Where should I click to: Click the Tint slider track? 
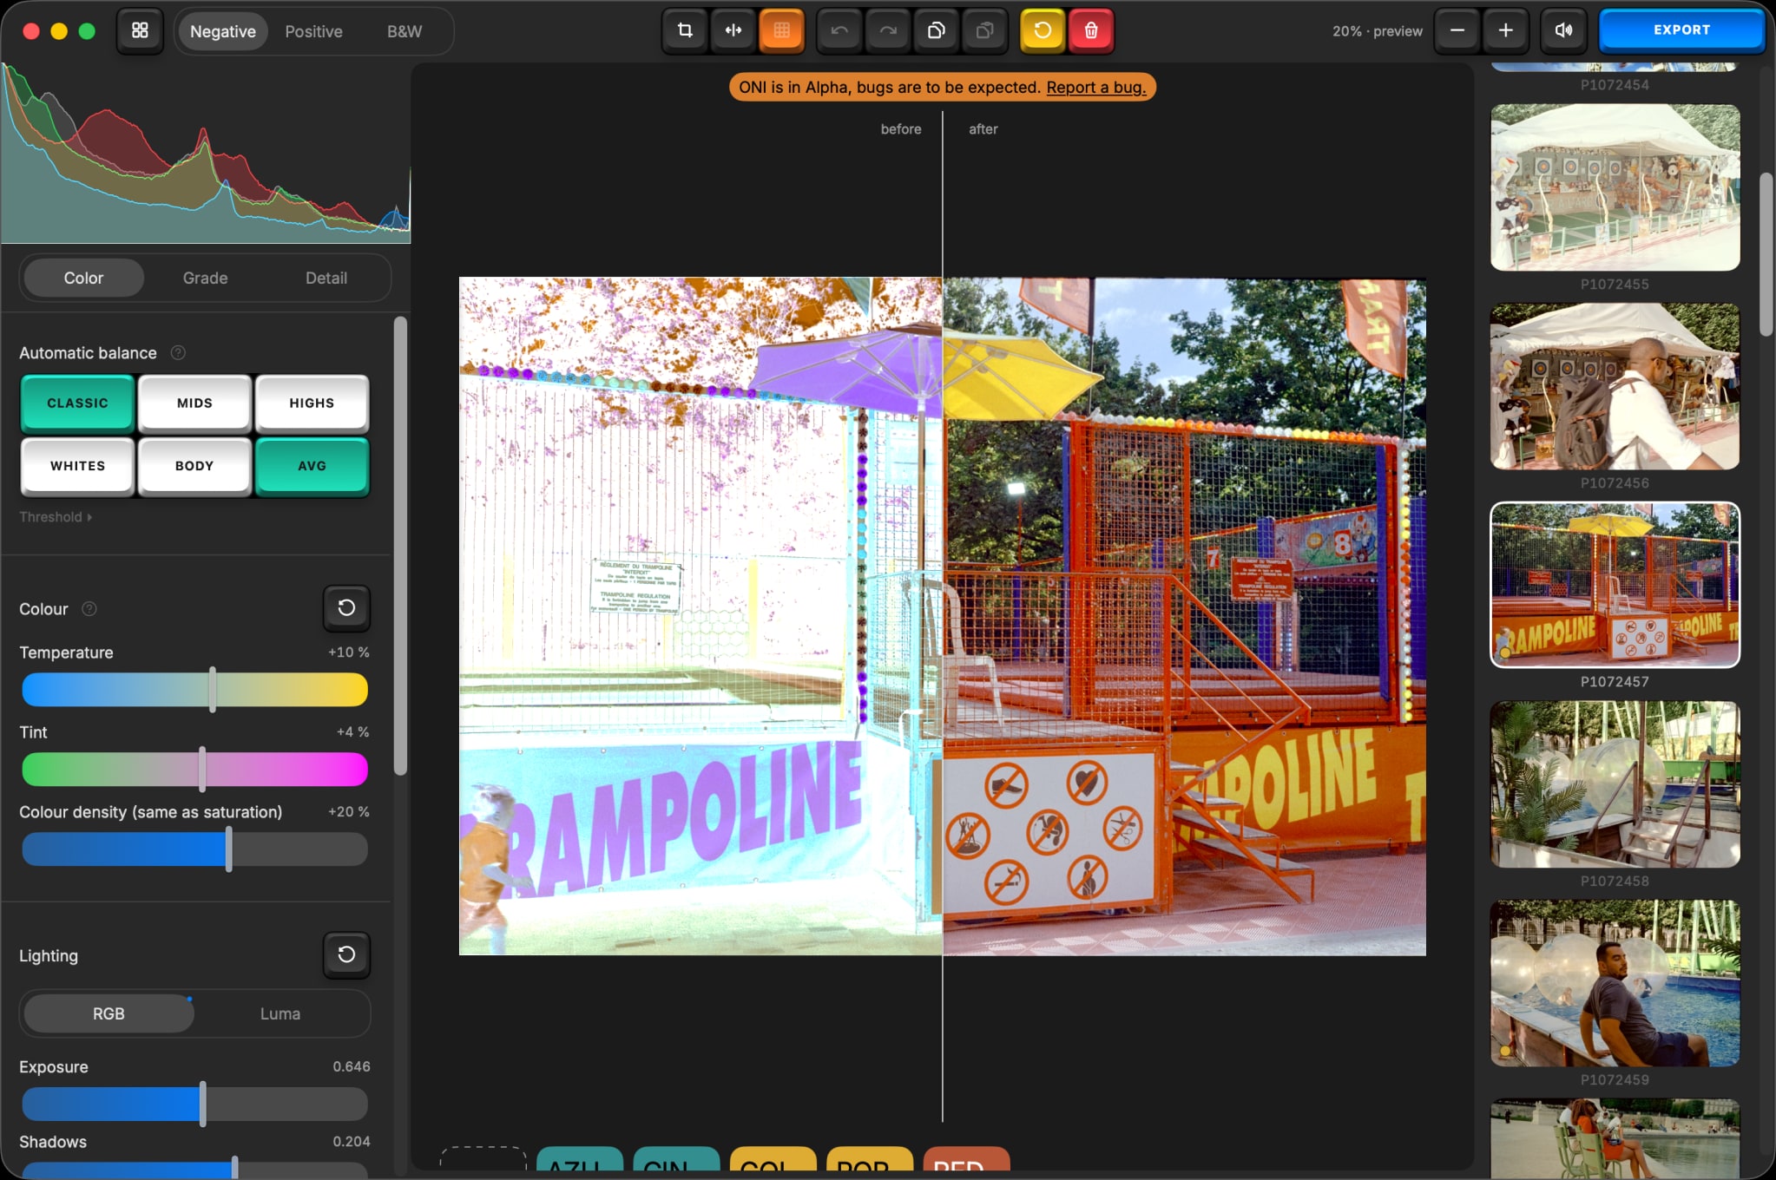point(194,770)
